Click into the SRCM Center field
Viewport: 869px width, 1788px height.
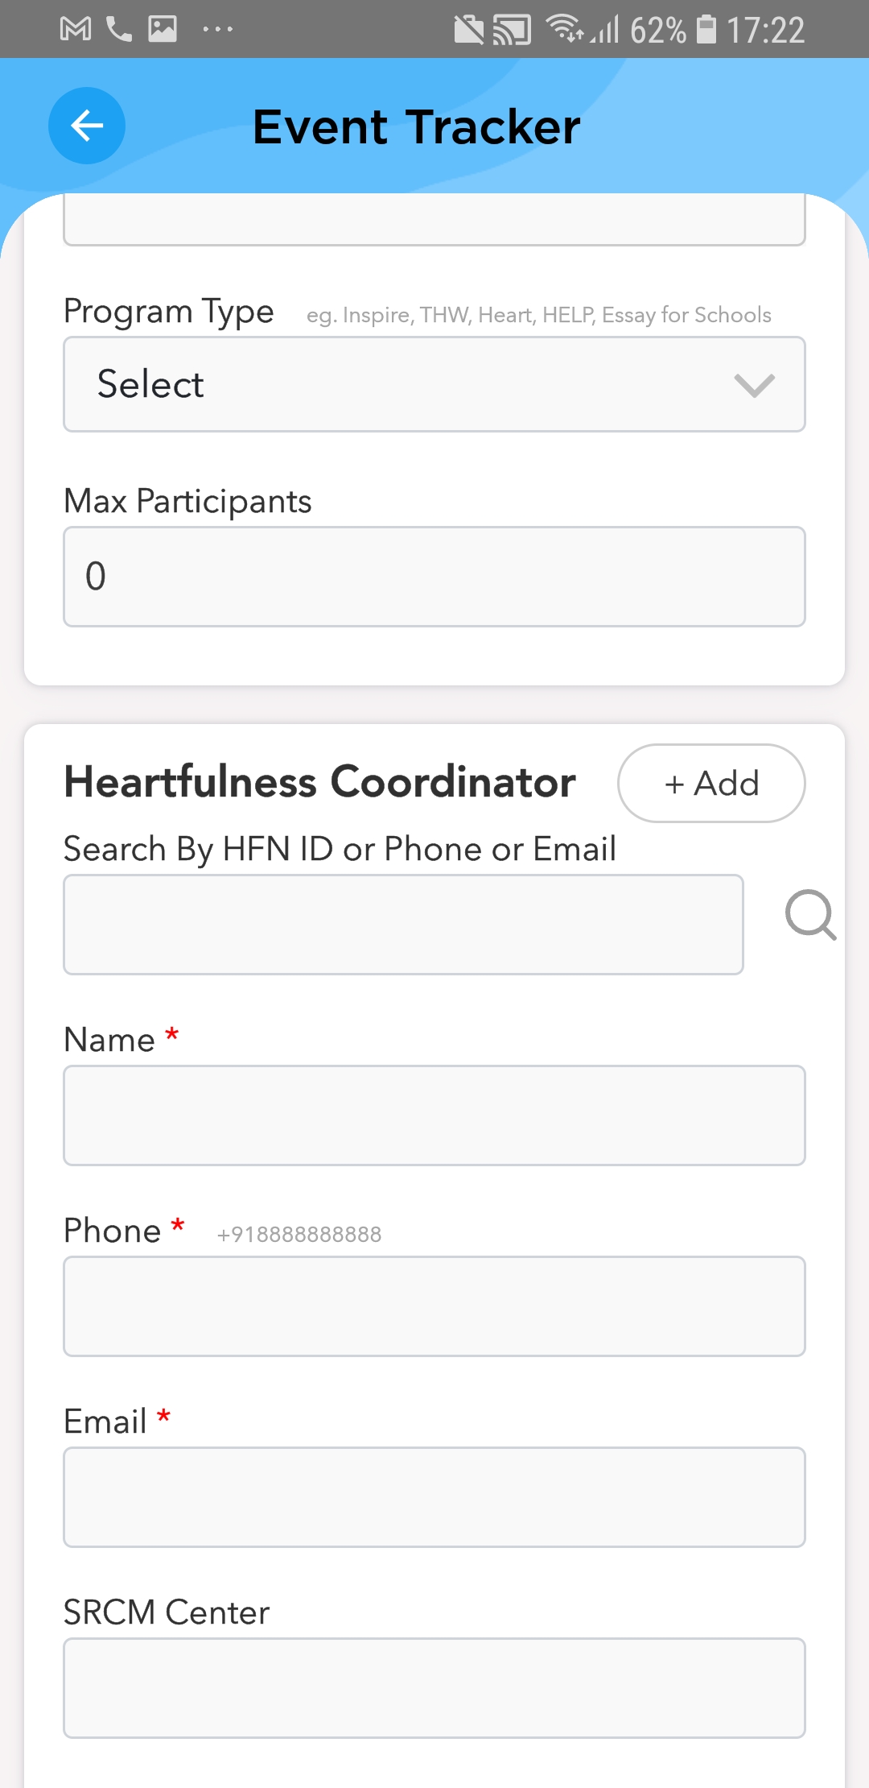coord(434,1688)
